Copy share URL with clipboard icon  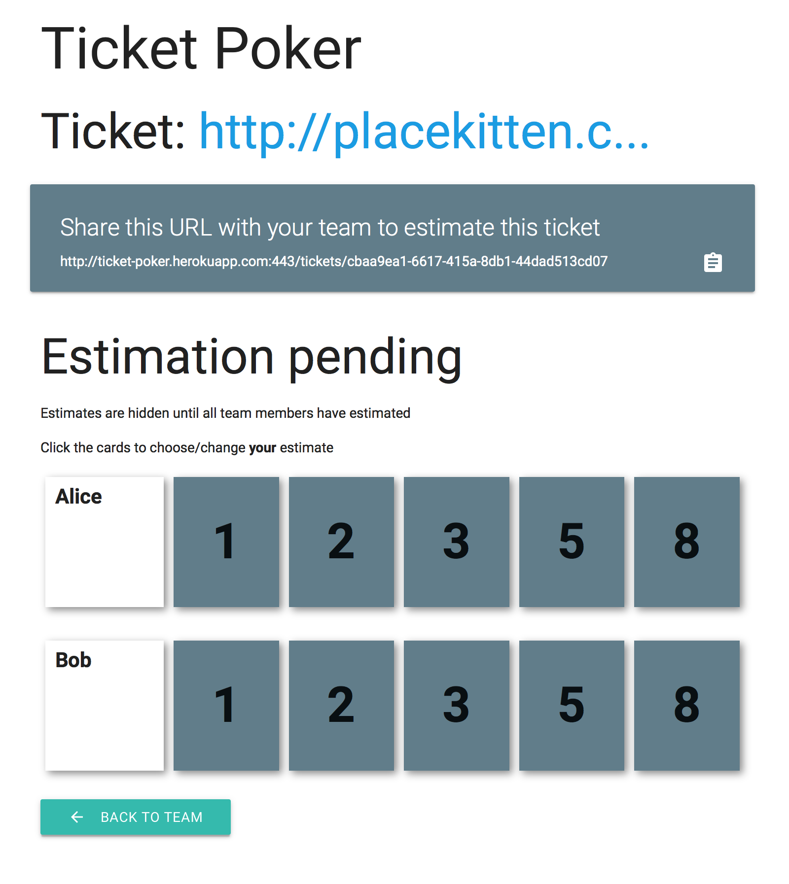(x=713, y=262)
